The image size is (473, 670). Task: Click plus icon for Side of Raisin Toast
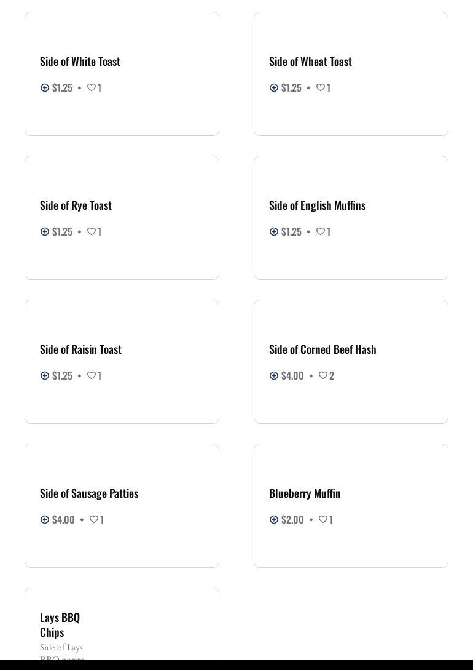click(x=45, y=376)
